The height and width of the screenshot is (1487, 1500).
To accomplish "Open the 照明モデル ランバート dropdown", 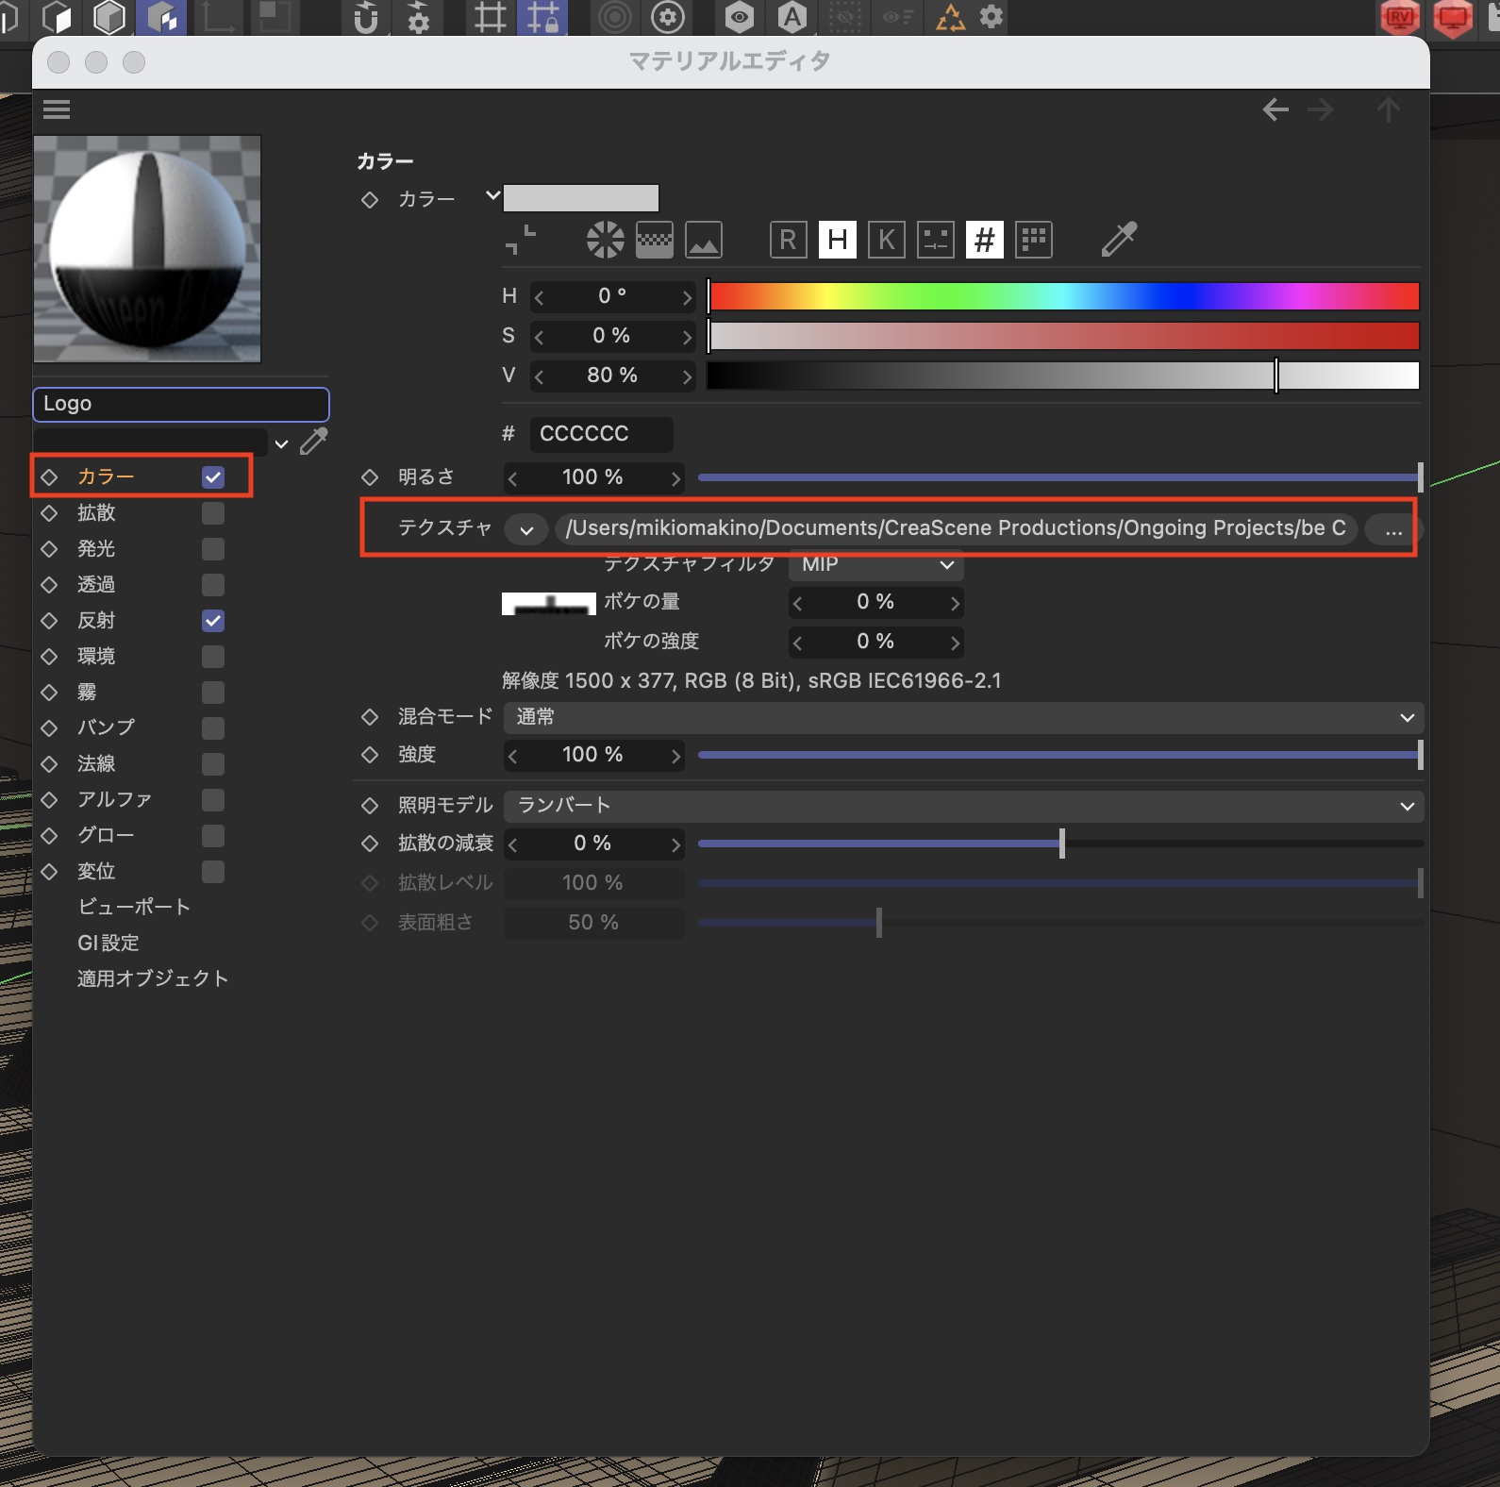I will pos(962,806).
